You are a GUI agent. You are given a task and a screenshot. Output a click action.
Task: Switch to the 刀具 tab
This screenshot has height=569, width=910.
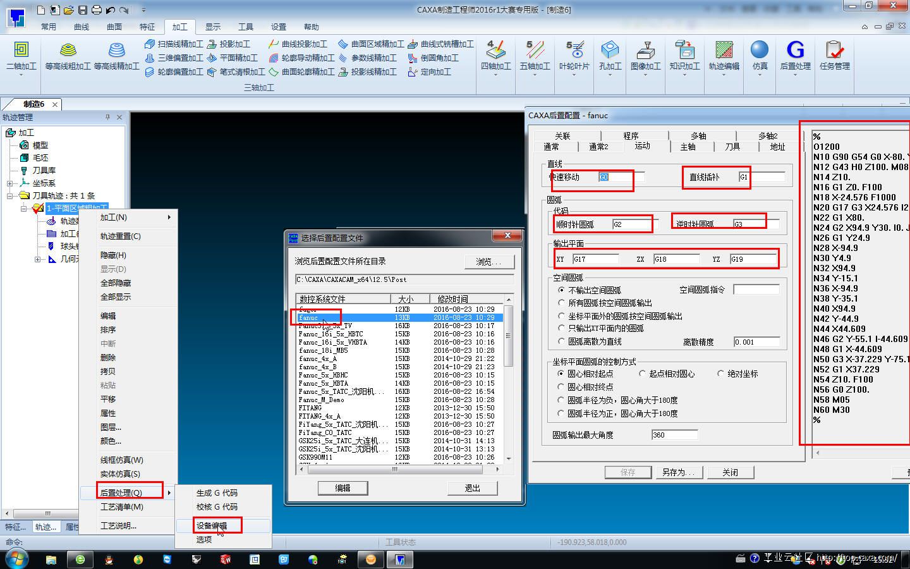(x=732, y=147)
